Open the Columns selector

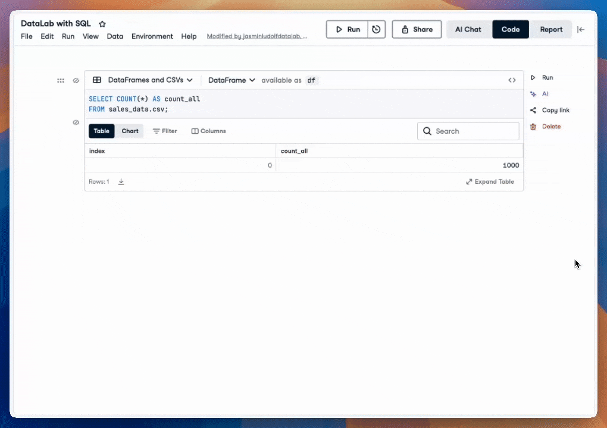[x=209, y=131]
